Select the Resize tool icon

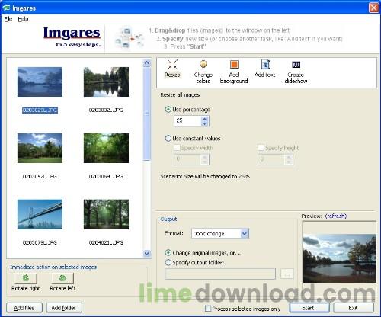[x=172, y=64]
